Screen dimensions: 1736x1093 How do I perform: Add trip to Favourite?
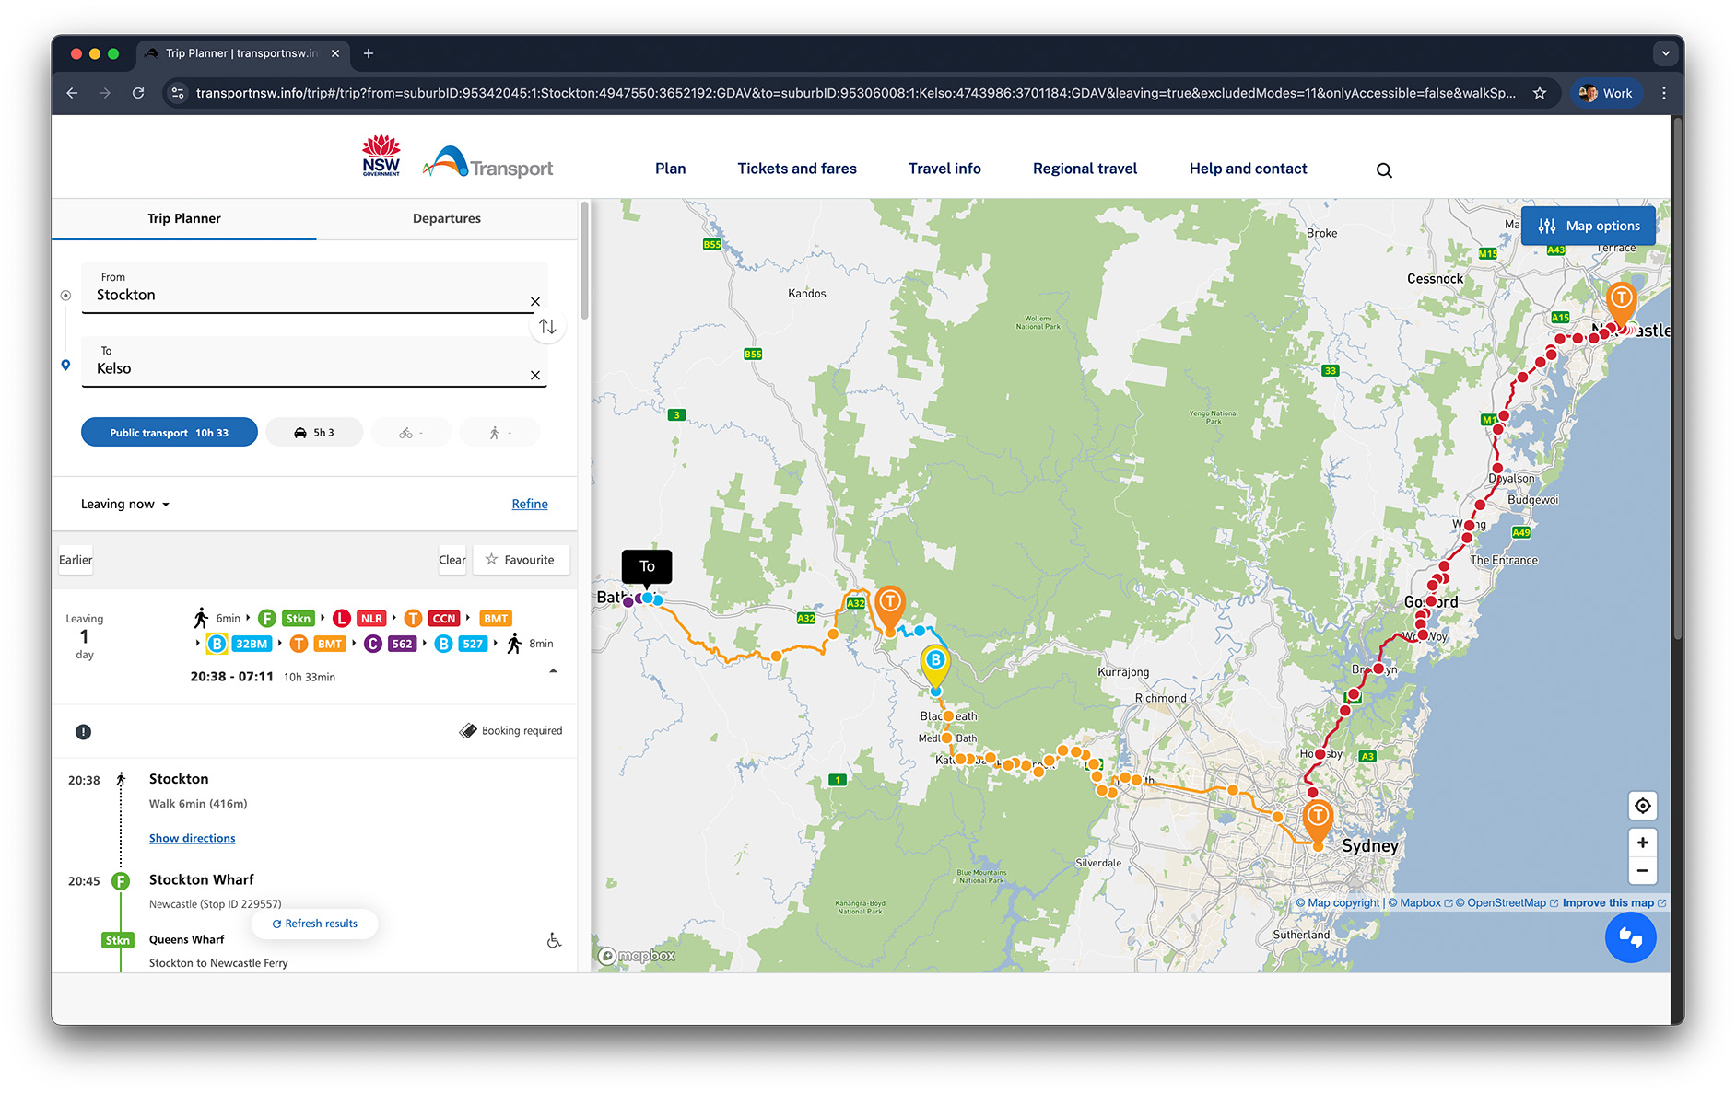tap(522, 560)
